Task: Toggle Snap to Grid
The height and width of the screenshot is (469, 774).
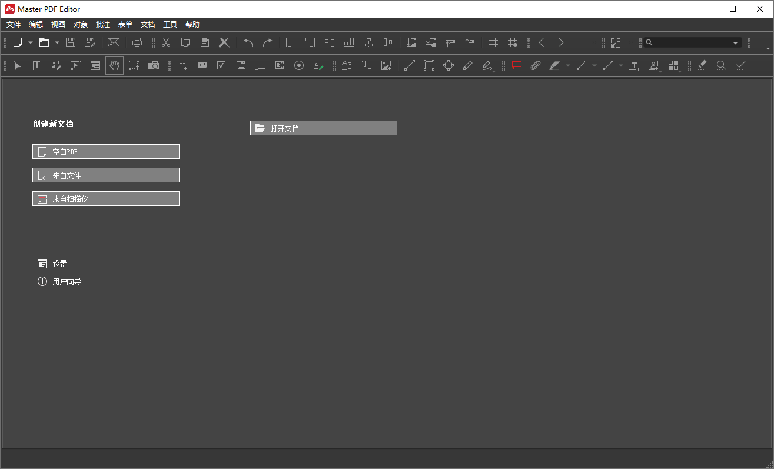Action: click(x=513, y=42)
